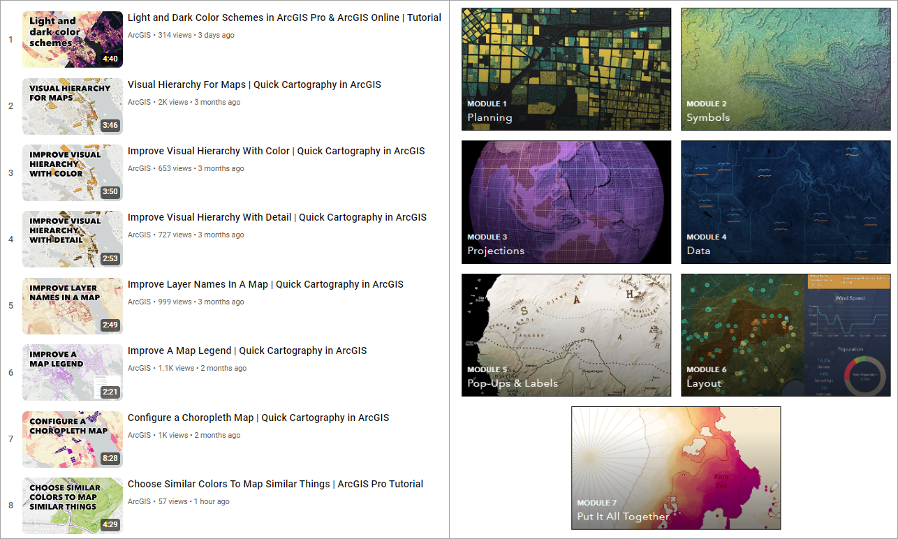Click the 8:28 duration badge on the choropleth video
The height and width of the screenshot is (539, 898).
coord(111,459)
